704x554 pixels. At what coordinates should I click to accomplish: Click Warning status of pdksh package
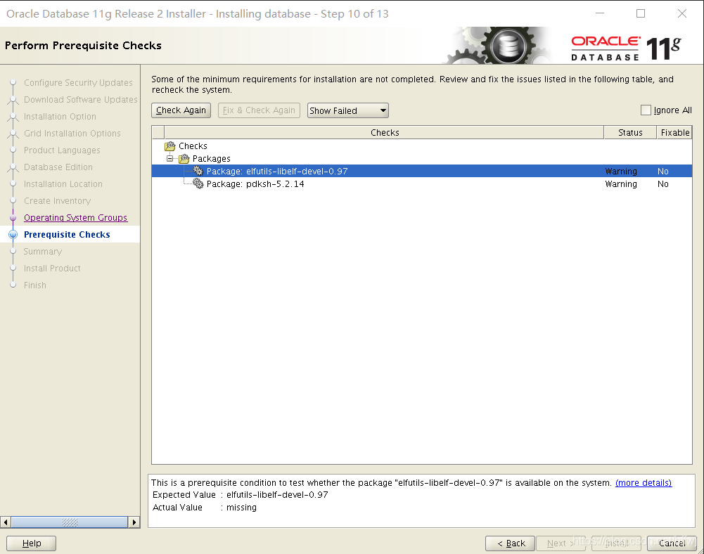point(621,183)
